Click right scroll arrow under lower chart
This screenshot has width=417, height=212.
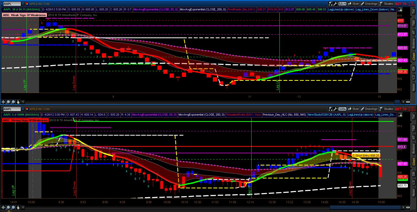(x=403, y=207)
